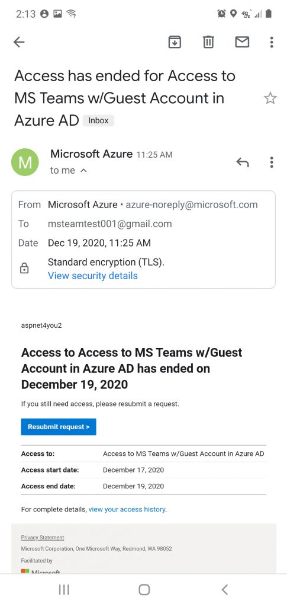The height and width of the screenshot is (607, 287).
Task: Open message options beside reply arrow
Action: tap(272, 162)
